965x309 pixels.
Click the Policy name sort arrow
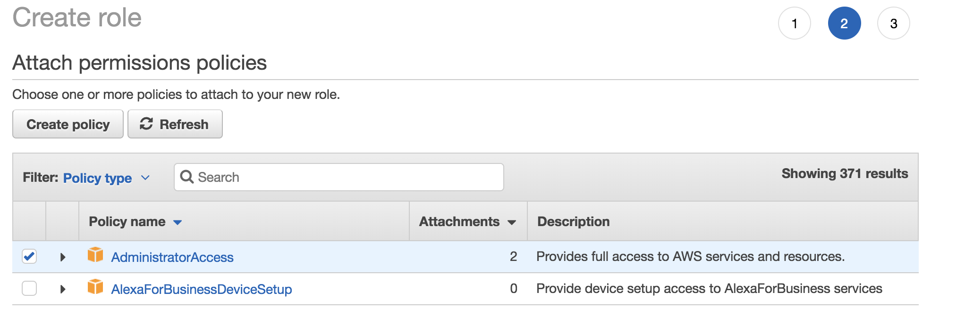(x=178, y=222)
